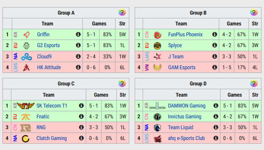Screen dimensions: 264x150
Task: Show info icon for SK Telecom T1
Action: point(81,105)
